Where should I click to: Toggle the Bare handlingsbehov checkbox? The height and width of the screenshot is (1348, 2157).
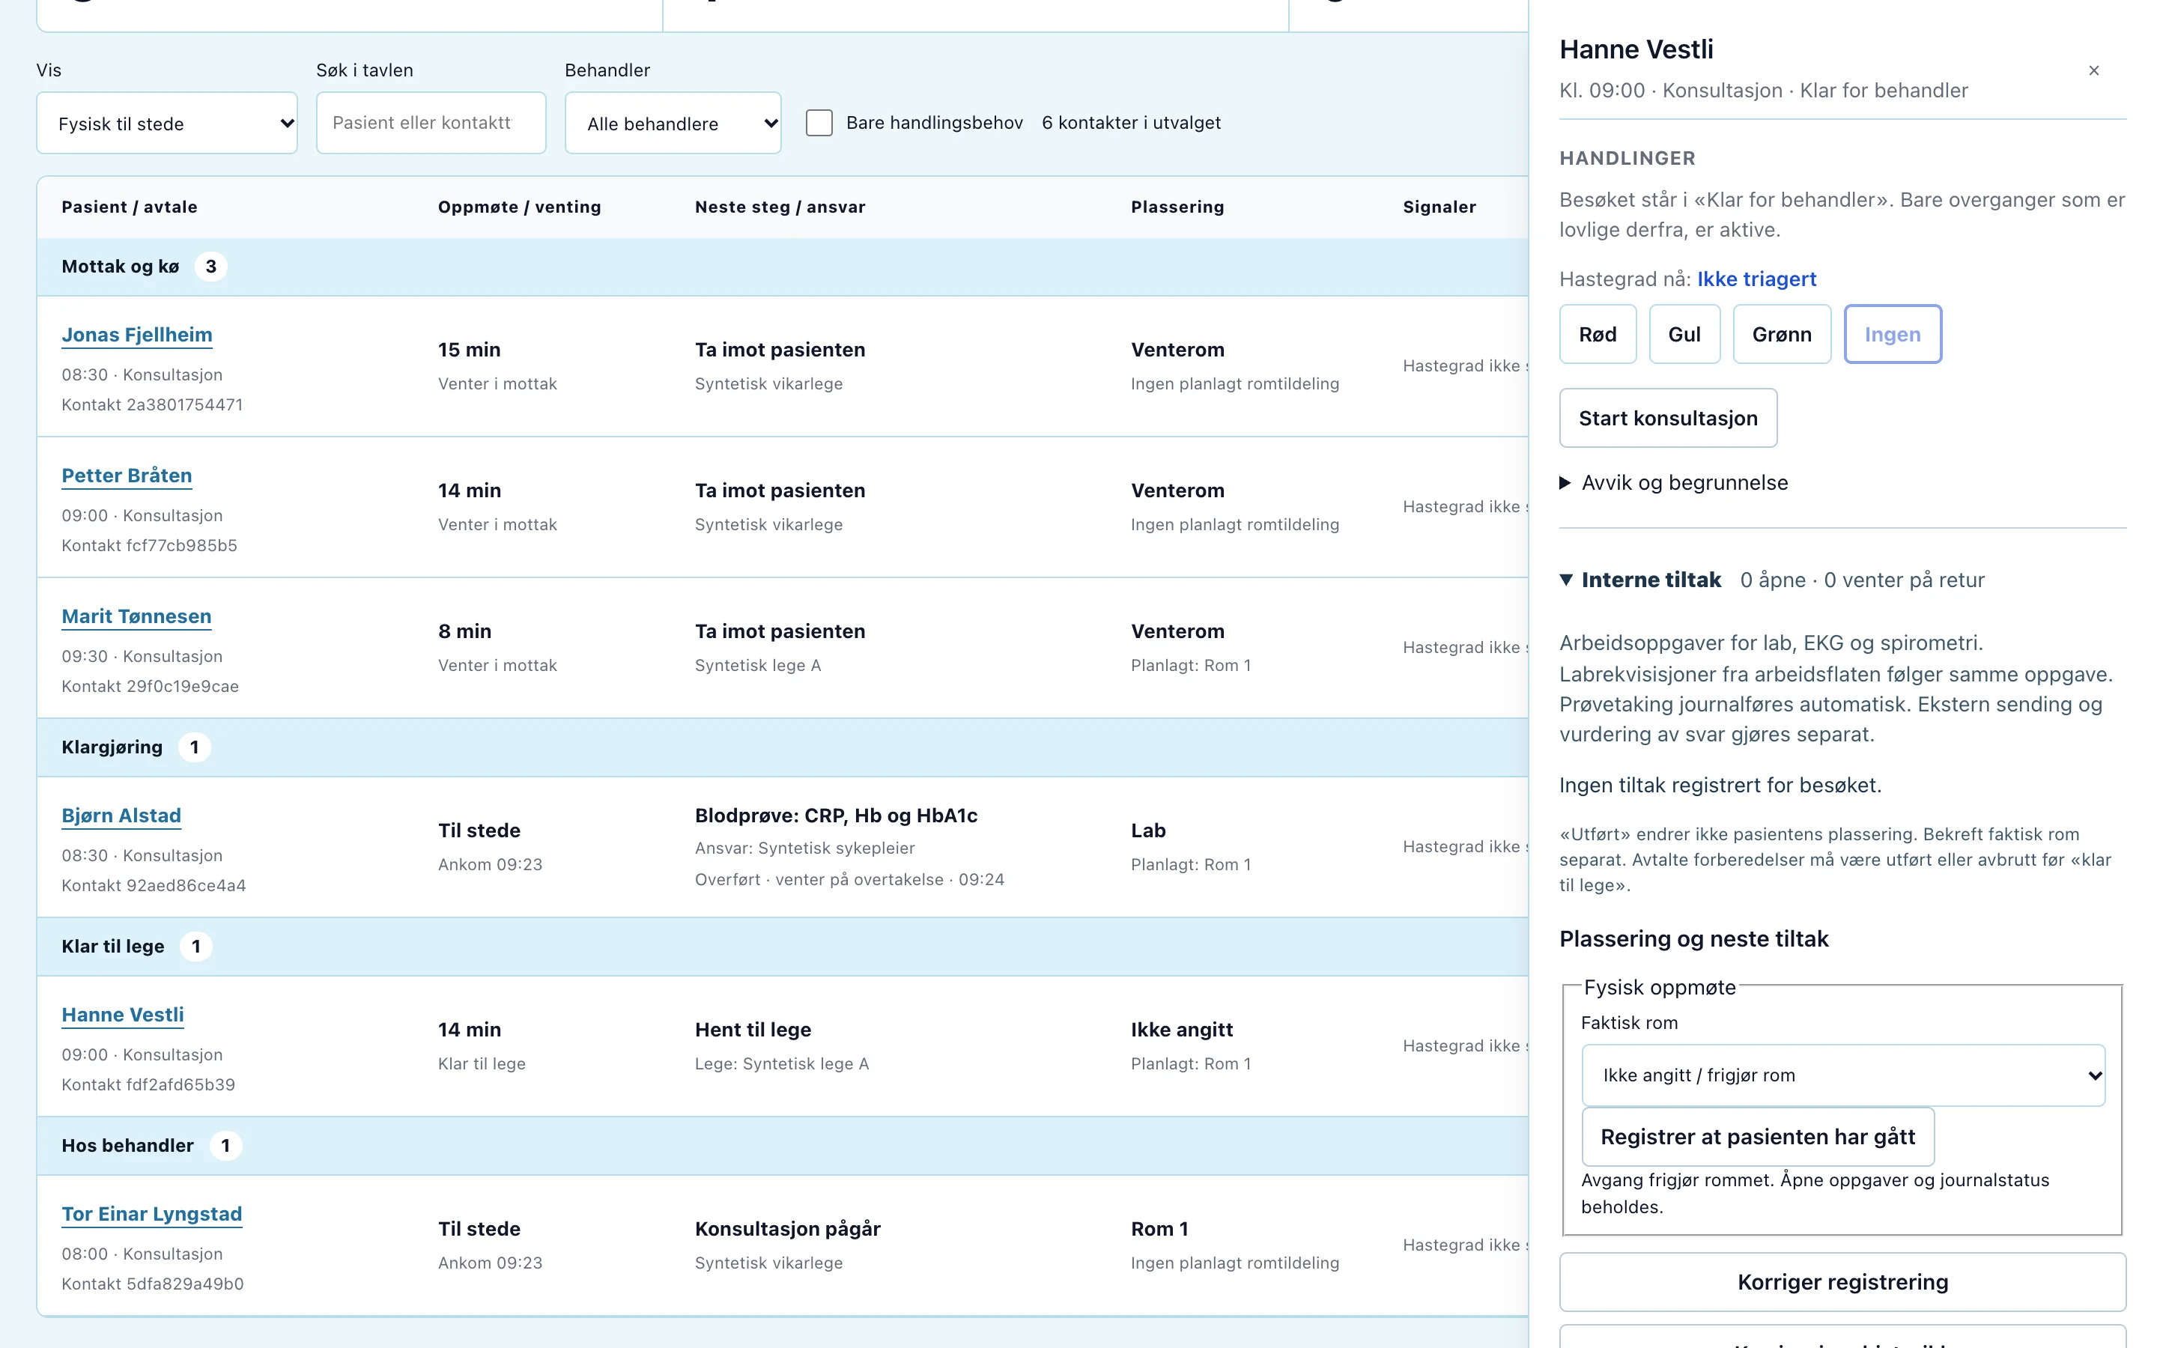pos(819,123)
